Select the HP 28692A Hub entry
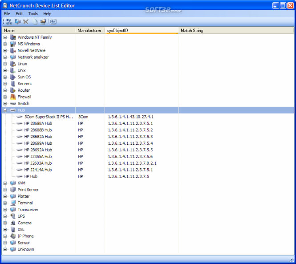This screenshot has height=264, width=296. (x=38, y=150)
